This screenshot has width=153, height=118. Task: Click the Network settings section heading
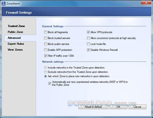[x=53, y=62]
